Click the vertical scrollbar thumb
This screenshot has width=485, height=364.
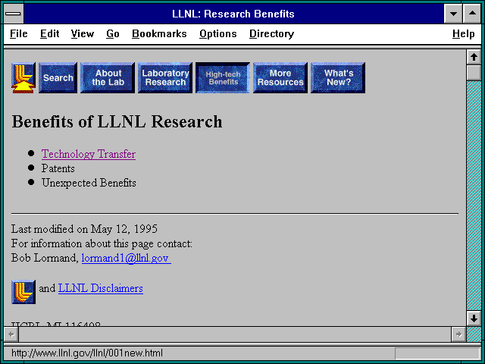pyautogui.click(x=474, y=73)
